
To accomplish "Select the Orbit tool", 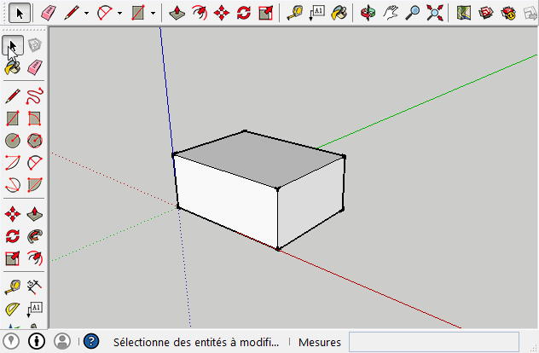I will 368,13.
